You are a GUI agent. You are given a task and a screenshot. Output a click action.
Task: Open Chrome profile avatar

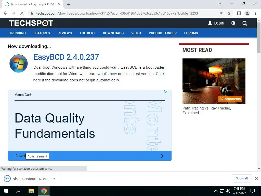pyautogui.click(x=247, y=13)
